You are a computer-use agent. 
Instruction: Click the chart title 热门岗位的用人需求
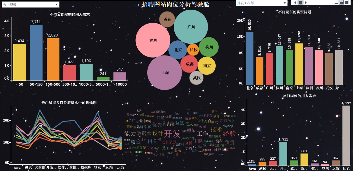pyautogui.click(x=299, y=96)
